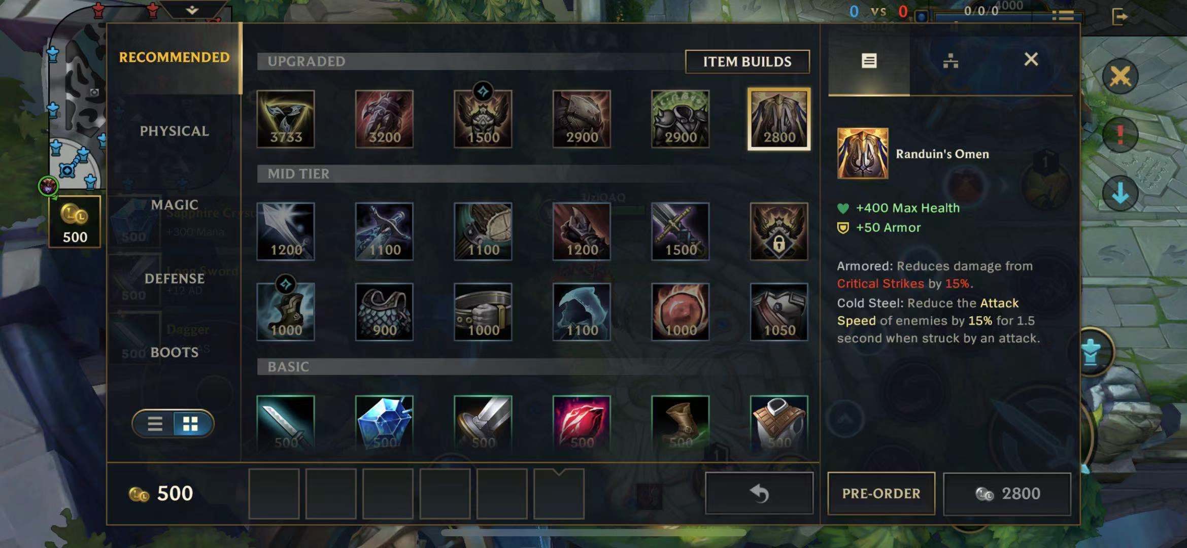Tap the blue down arrow button
The width and height of the screenshot is (1187, 548).
pyautogui.click(x=1120, y=193)
